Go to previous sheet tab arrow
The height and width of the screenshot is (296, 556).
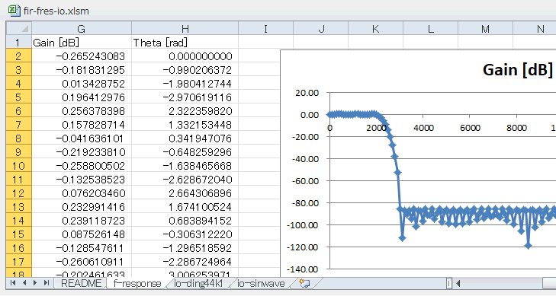[x=24, y=283]
